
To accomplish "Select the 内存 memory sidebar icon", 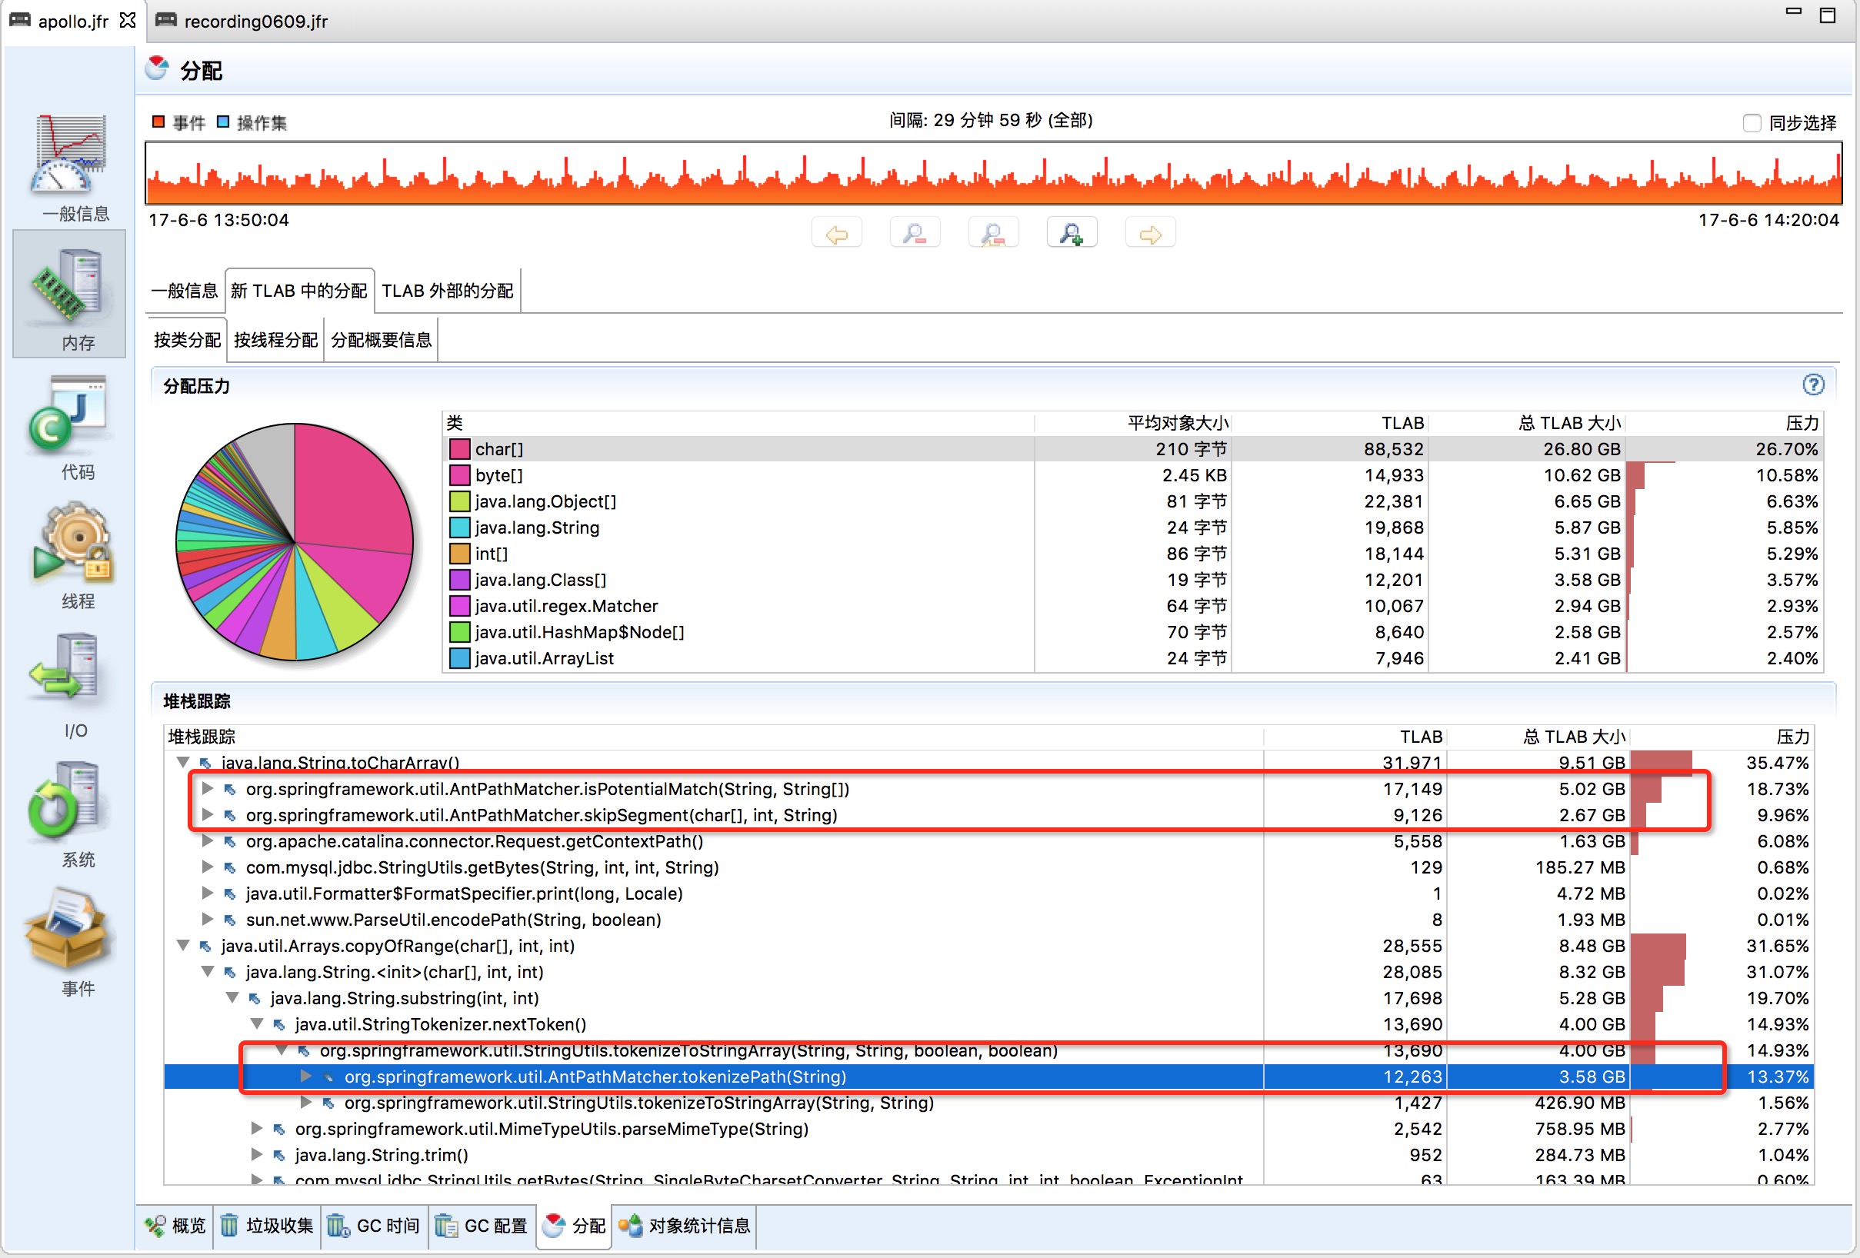I will [x=68, y=293].
